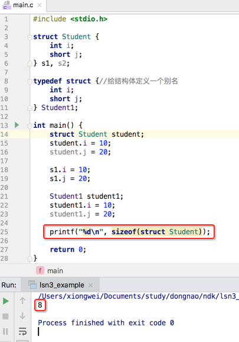Collapse the struct Student fold marker
This screenshot has height=342, width=239.
pyautogui.click(x=30, y=37)
